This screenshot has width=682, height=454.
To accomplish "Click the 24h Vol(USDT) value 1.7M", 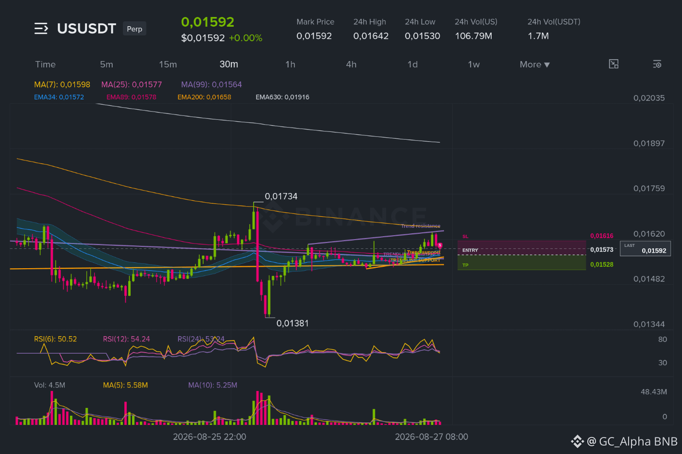I will click(538, 36).
